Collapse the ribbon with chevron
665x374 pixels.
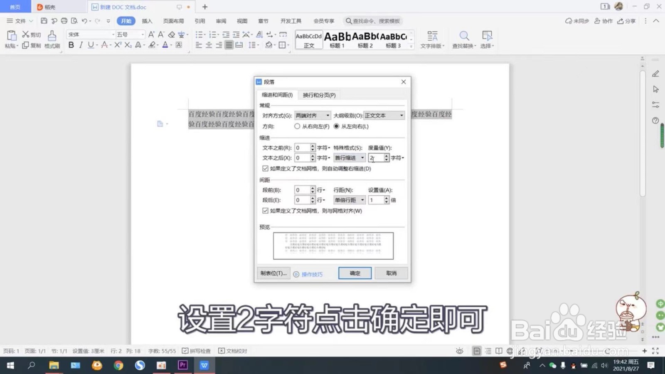pos(656,21)
